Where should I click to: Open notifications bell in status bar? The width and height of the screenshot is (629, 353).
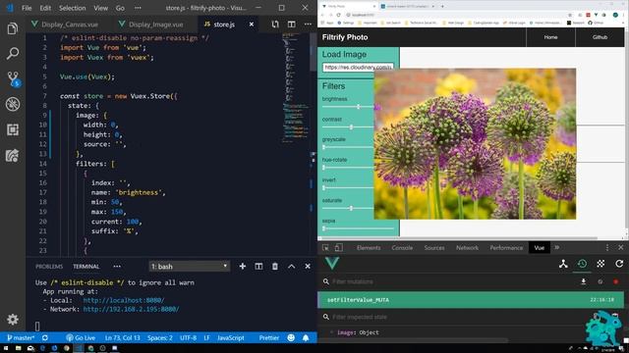point(306,337)
